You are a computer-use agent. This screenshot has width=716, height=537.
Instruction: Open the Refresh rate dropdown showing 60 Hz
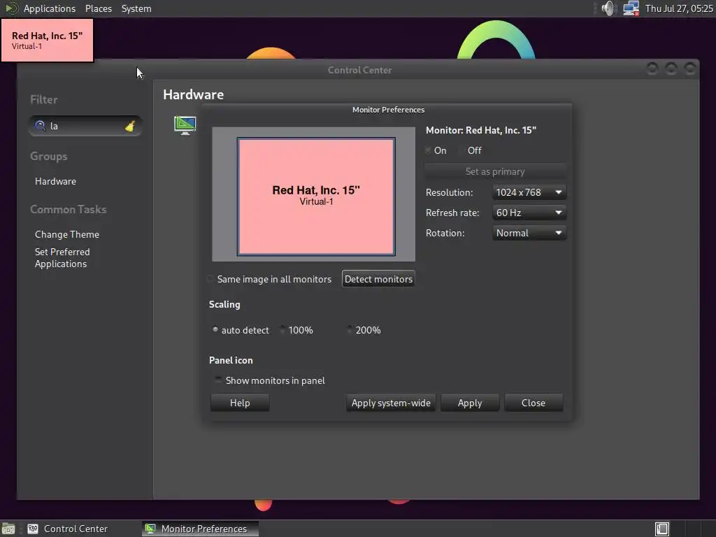[529, 213]
